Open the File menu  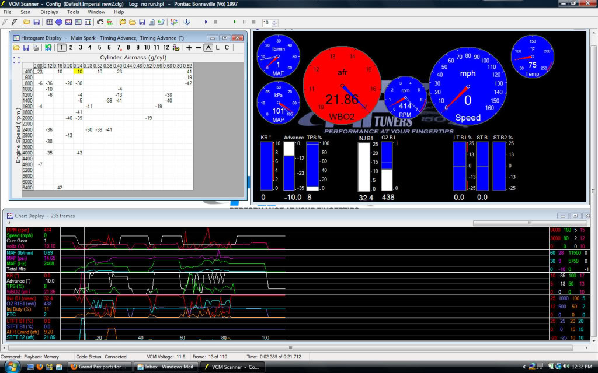[x=7, y=12]
